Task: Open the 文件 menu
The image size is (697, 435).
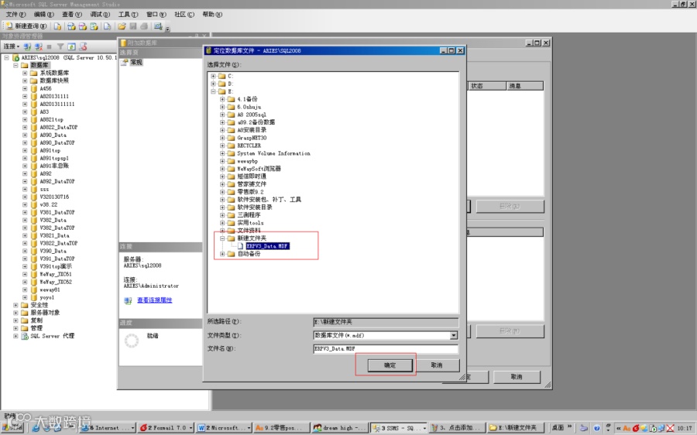Action: click(15, 14)
